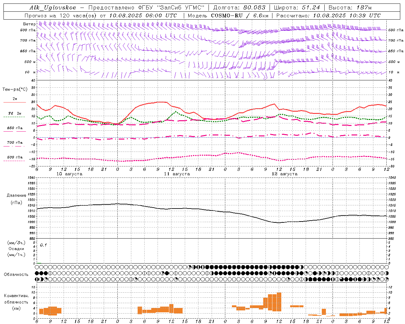Click the tallest orange convective cloud bar
The image size is (405, 324).
click(279, 302)
